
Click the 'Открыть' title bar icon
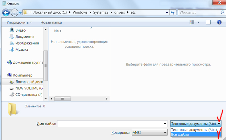point(4,4)
